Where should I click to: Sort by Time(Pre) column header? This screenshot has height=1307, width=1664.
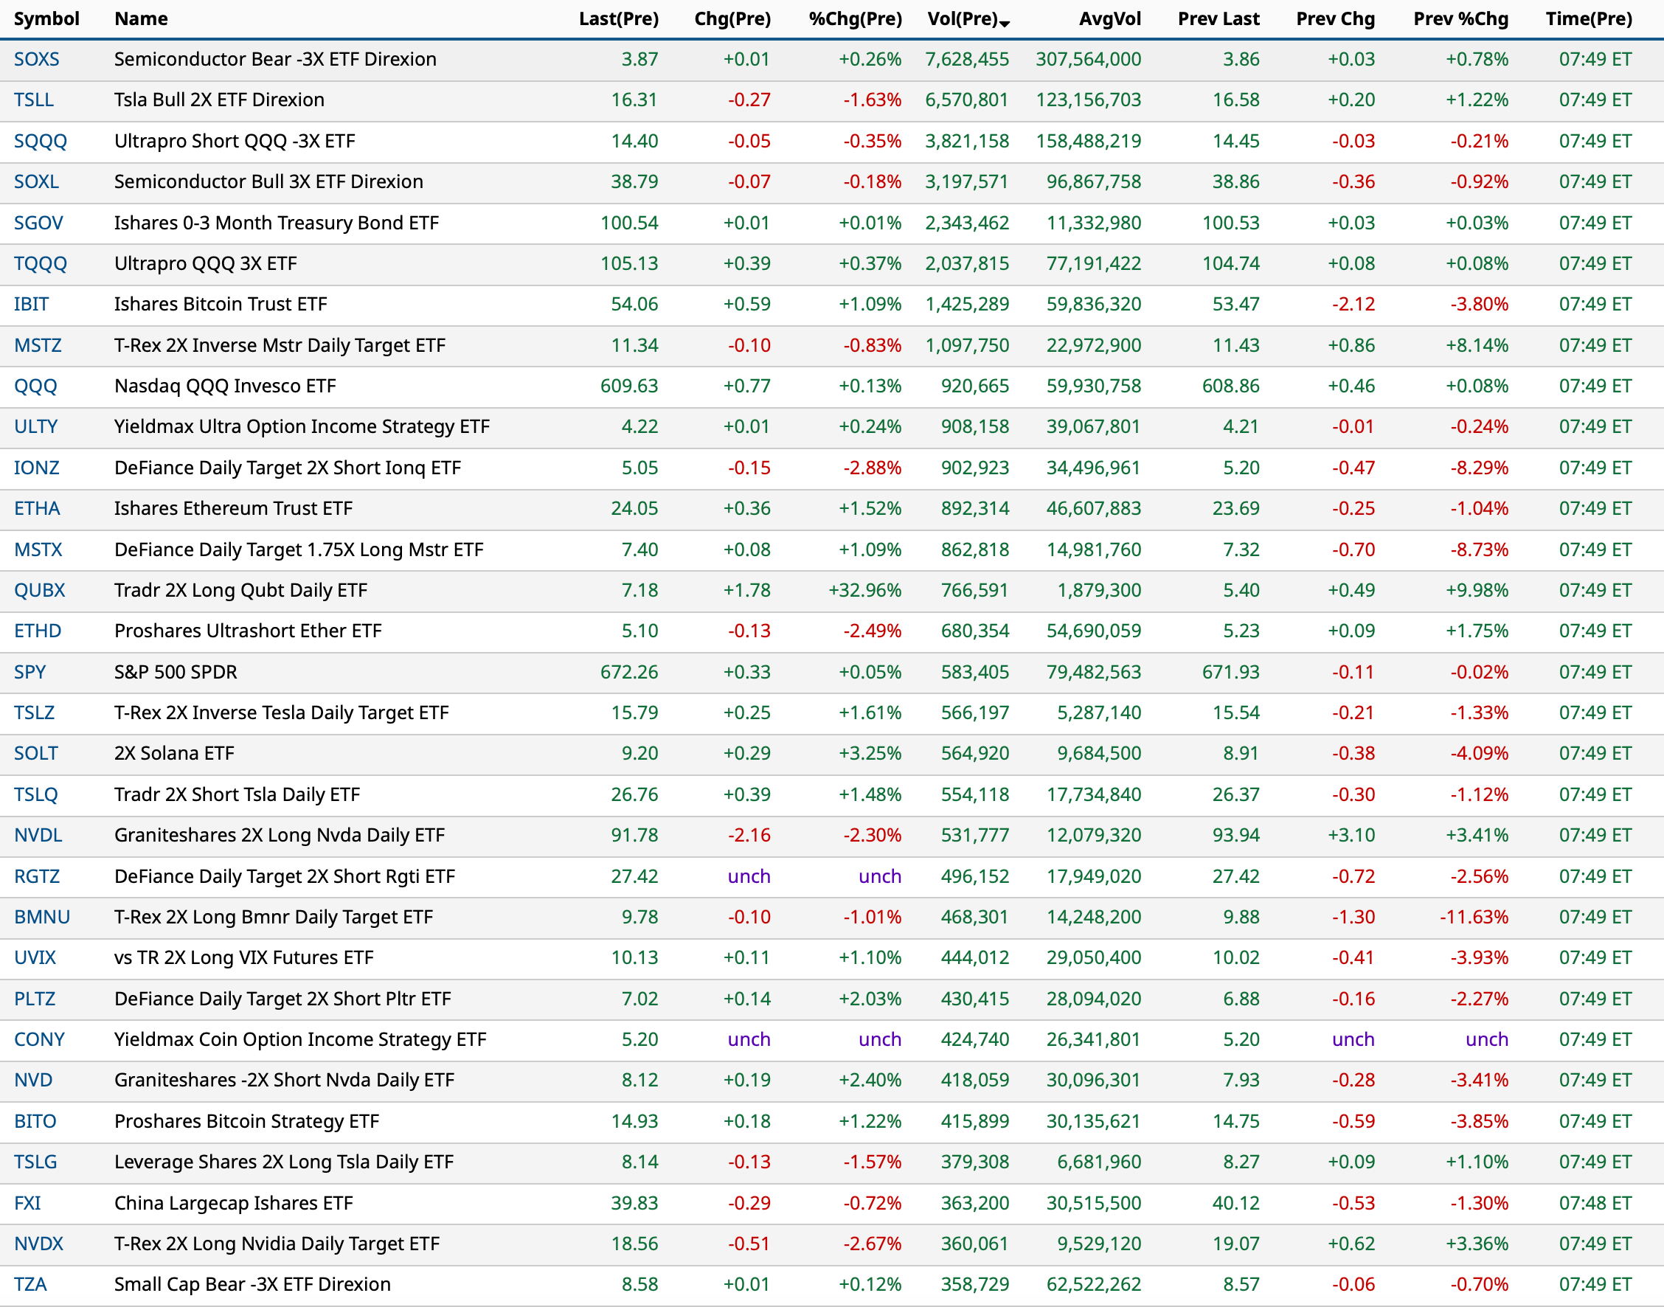tap(1588, 19)
